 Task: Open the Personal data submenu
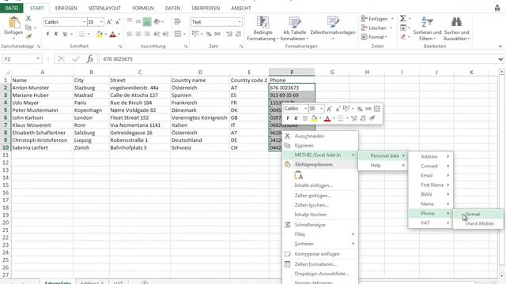pos(383,156)
